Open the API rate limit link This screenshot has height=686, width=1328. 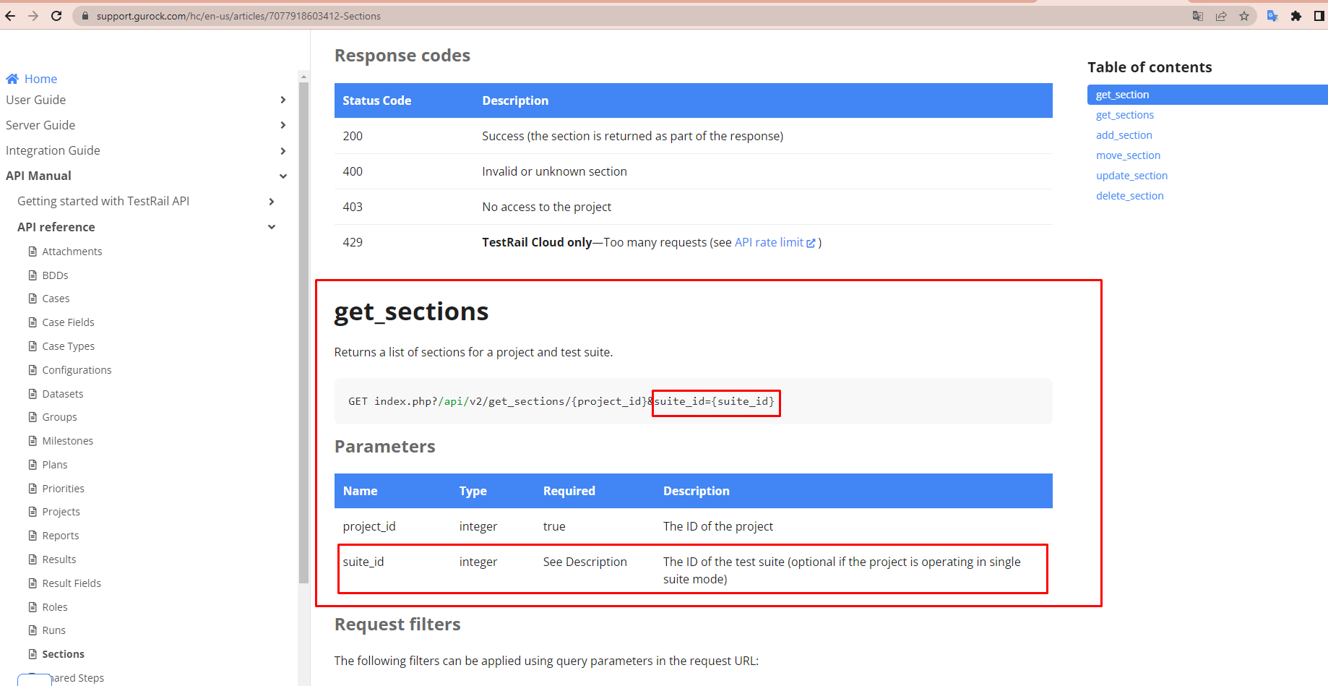click(x=769, y=242)
